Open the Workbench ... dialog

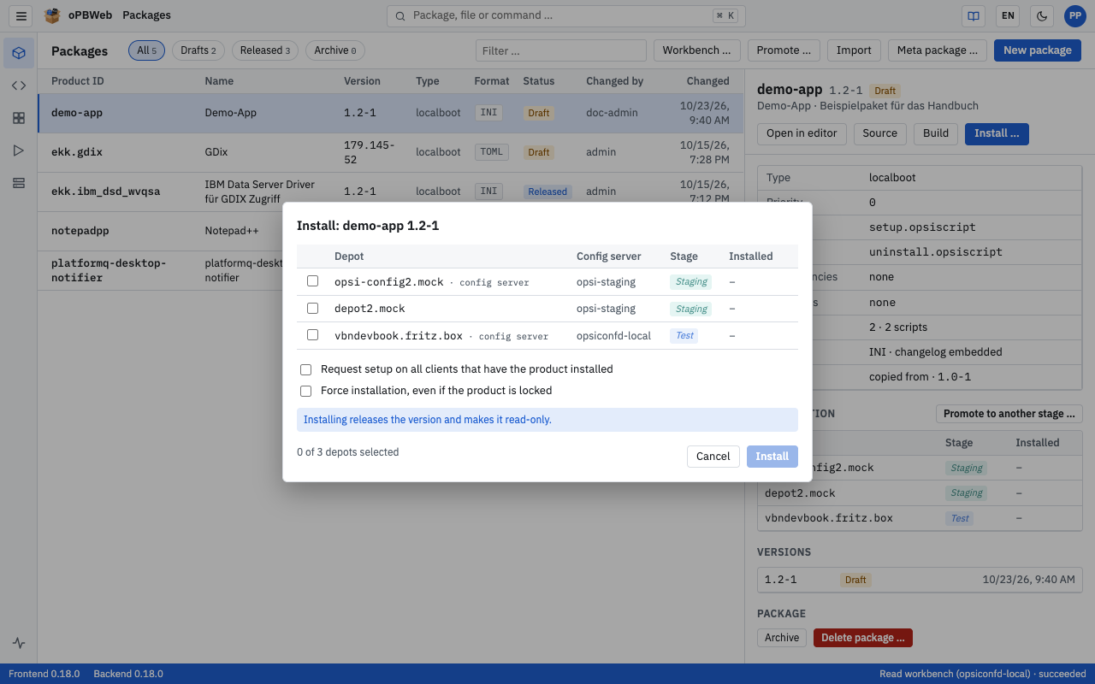697,50
